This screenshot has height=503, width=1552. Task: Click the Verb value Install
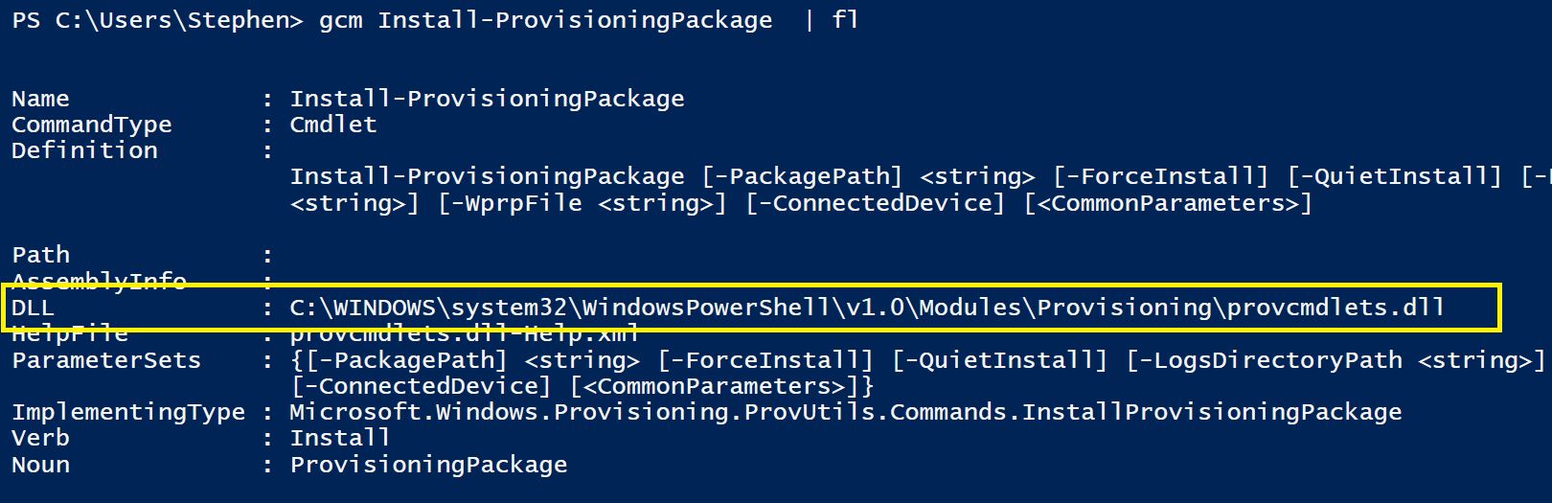(340, 438)
